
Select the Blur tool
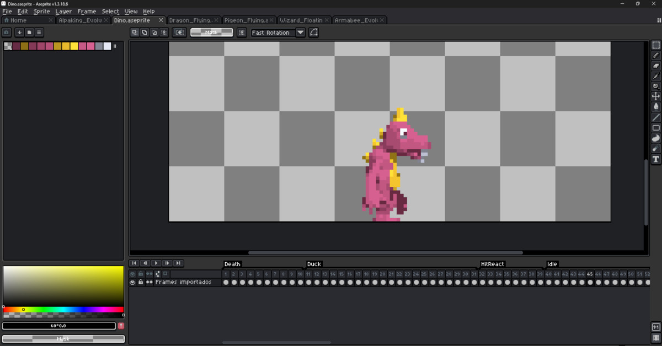point(656,149)
